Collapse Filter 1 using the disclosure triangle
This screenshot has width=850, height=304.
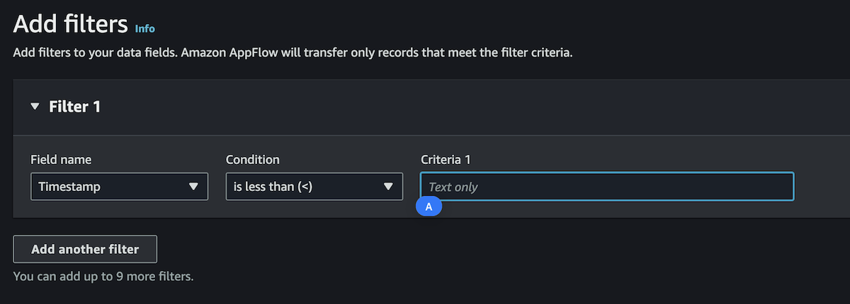pyautogui.click(x=35, y=107)
